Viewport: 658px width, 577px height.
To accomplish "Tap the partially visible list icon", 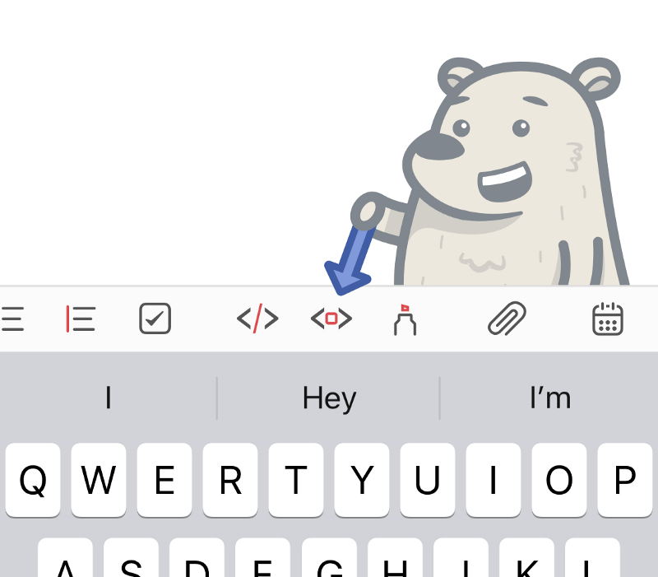I will tap(12, 319).
